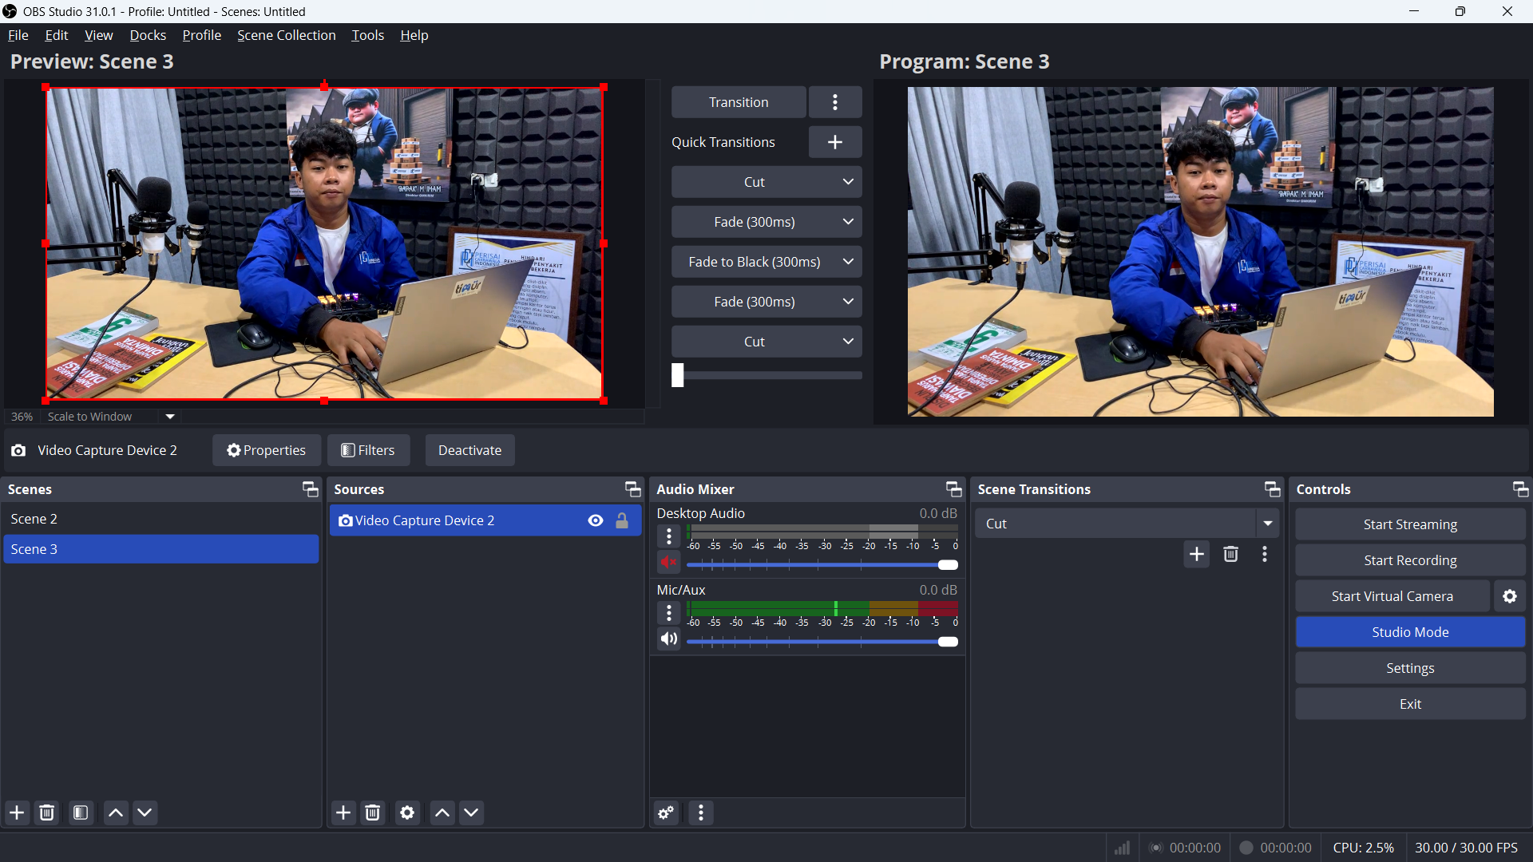Click Start Recording button

tap(1410, 560)
